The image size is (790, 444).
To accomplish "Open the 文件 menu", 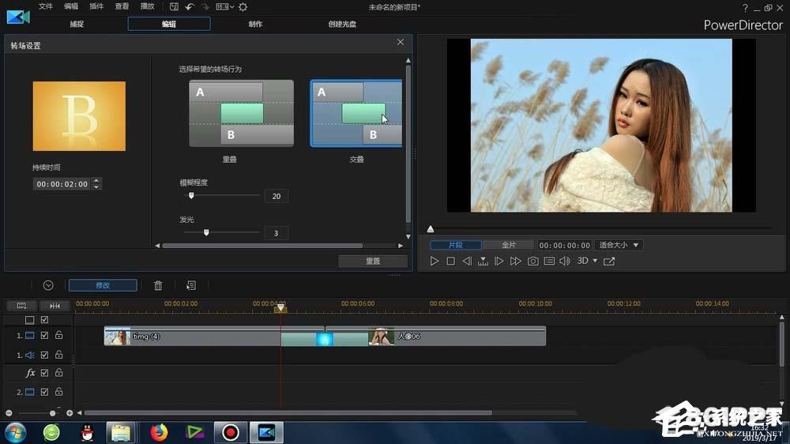I will click(46, 6).
